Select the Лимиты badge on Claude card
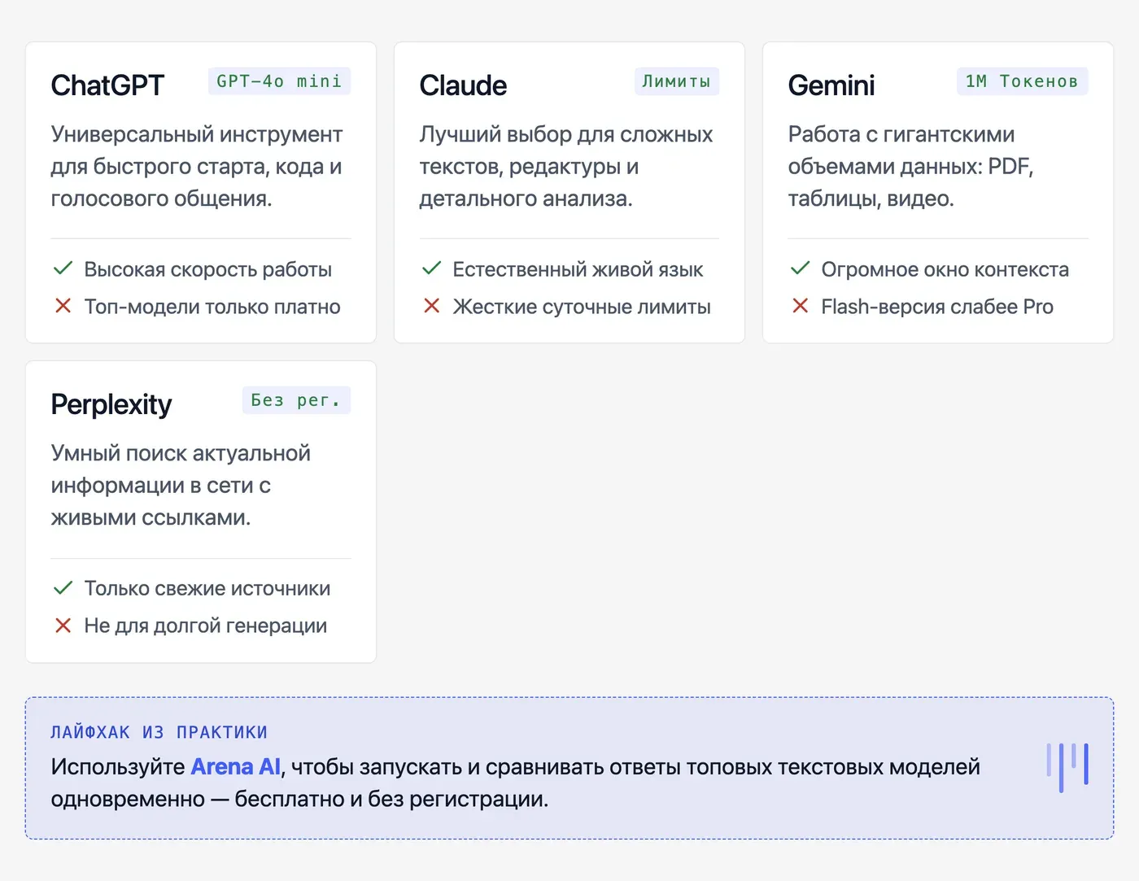This screenshot has width=1139, height=881. tap(676, 81)
